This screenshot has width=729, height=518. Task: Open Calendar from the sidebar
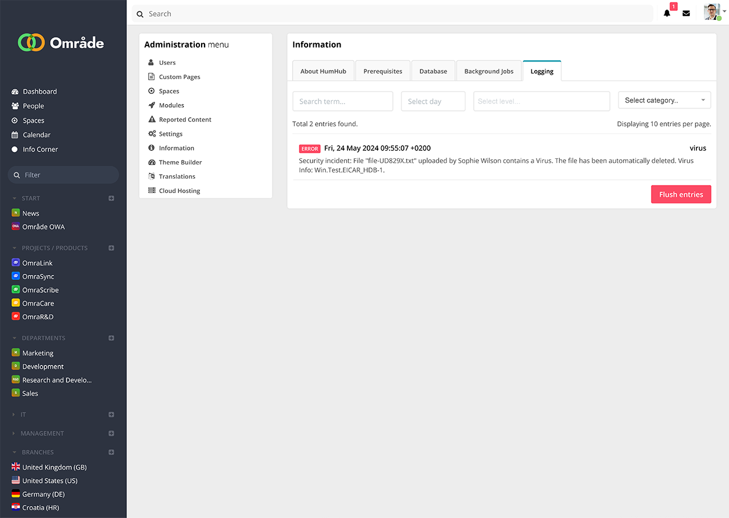[x=36, y=135]
